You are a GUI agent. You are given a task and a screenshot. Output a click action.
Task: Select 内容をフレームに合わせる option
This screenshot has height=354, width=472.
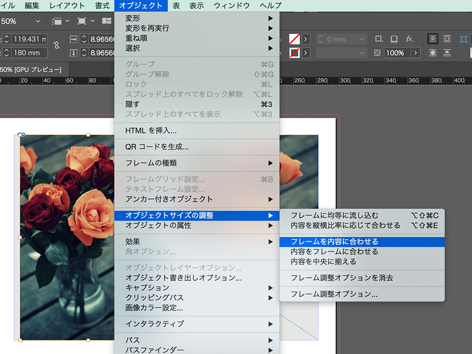(330, 252)
